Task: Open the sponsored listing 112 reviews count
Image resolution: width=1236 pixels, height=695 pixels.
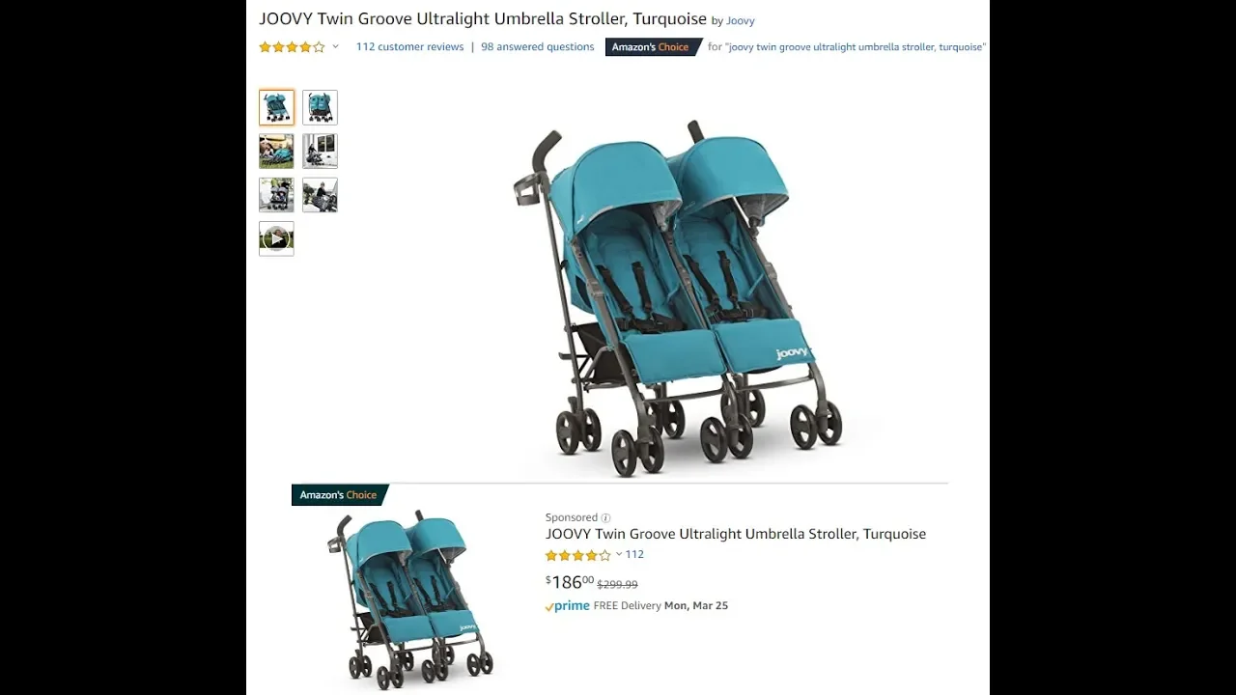Action: coord(634,554)
